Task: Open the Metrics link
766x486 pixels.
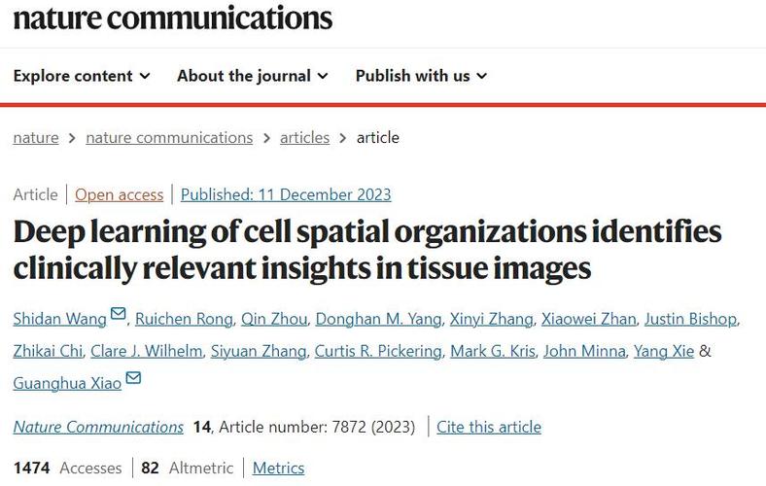Action: click(x=278, y=468)
